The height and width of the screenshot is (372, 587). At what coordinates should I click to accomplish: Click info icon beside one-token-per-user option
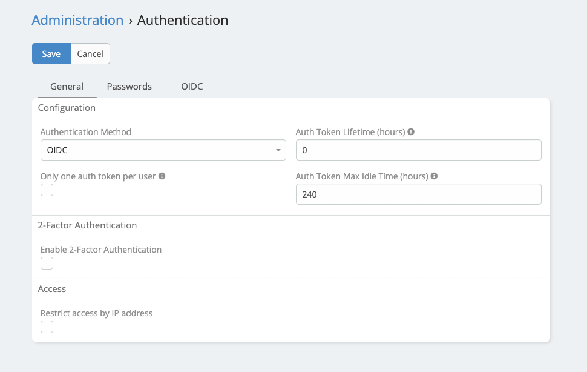(162, 176)
